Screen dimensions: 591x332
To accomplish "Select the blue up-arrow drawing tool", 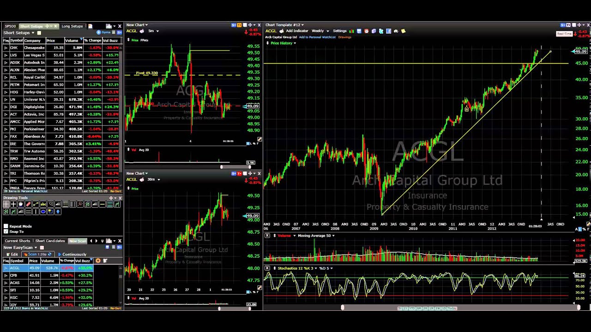I will [58, 212].
